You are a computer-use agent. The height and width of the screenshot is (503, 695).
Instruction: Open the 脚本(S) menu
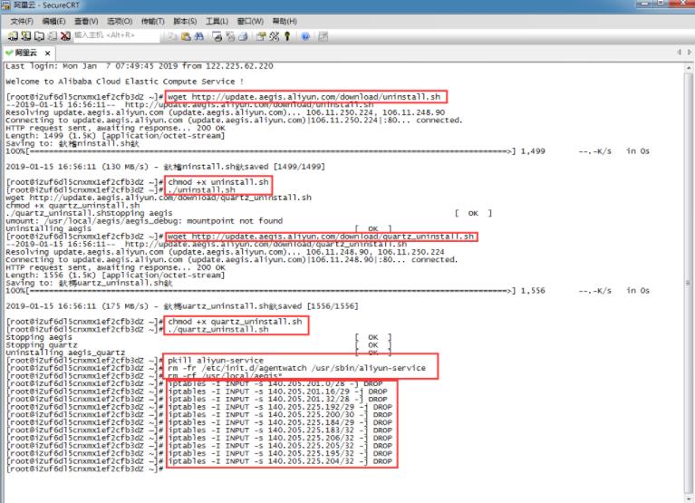(x=185, y=21)
